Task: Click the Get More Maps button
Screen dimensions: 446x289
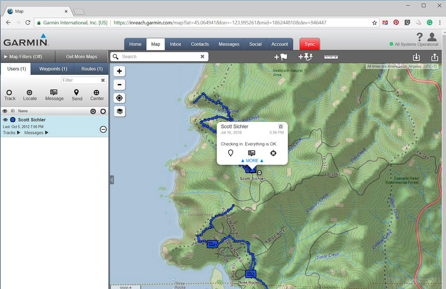Action: [x=81, y=56]
